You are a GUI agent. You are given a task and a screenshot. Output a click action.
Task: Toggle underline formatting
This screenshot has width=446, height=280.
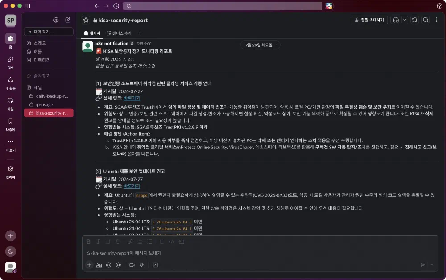(108, 242)
